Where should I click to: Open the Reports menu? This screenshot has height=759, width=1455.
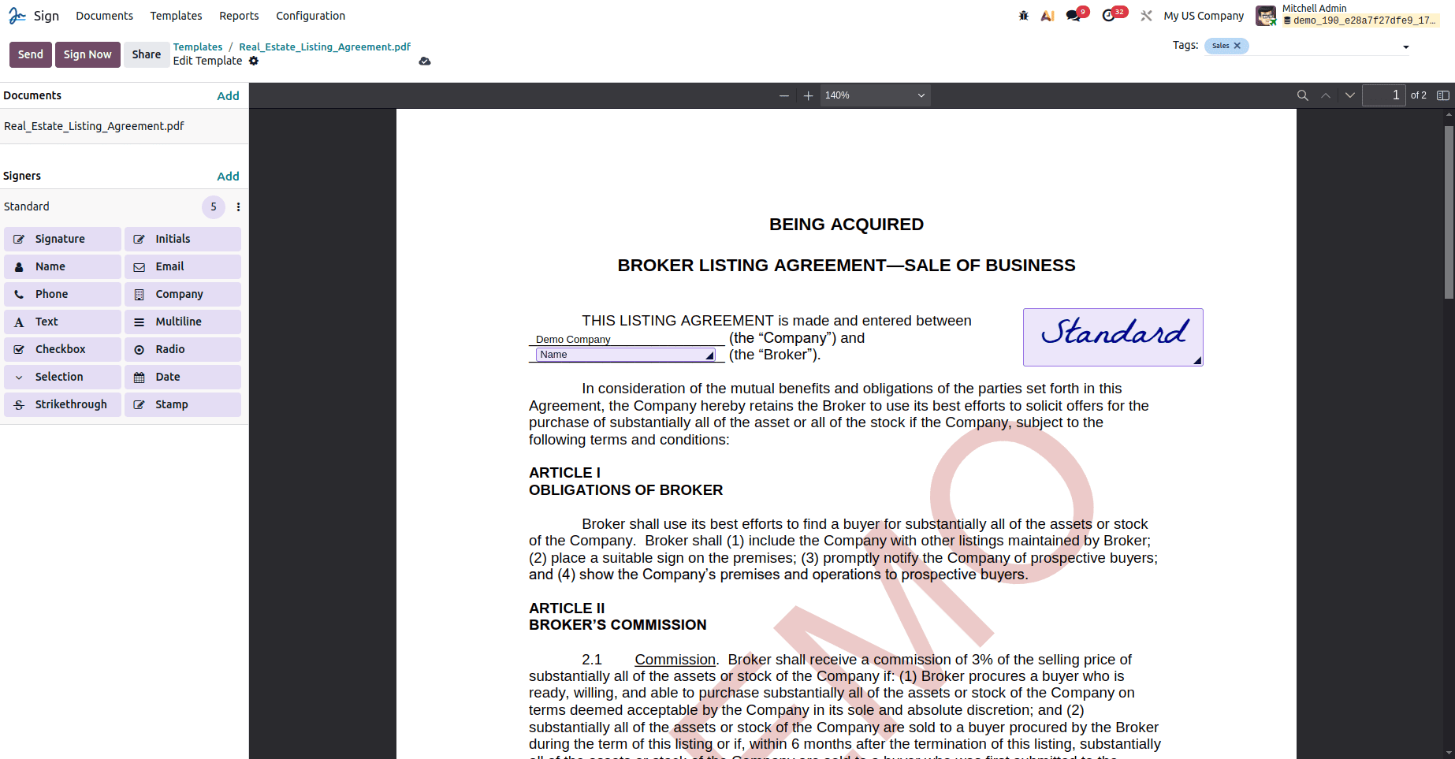tap(239, 15)
